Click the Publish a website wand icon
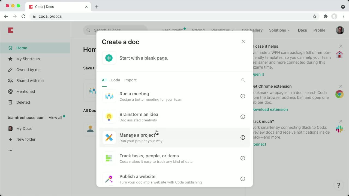Viewport: 349px width, 196px height. point(109,179)
